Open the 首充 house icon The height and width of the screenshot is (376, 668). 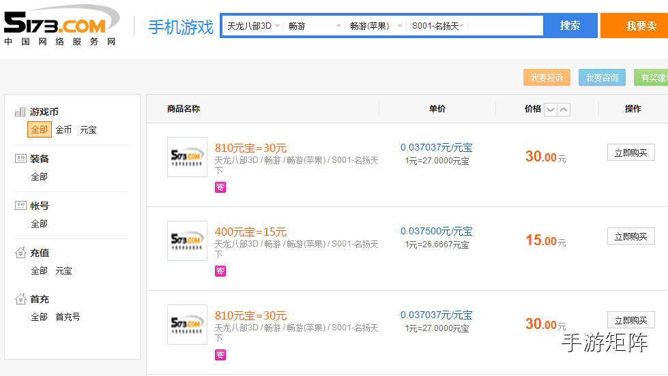pyautogui.click(x=20, y=299)
